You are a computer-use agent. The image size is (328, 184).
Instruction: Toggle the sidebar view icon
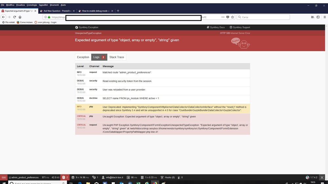tap(318, 17)
